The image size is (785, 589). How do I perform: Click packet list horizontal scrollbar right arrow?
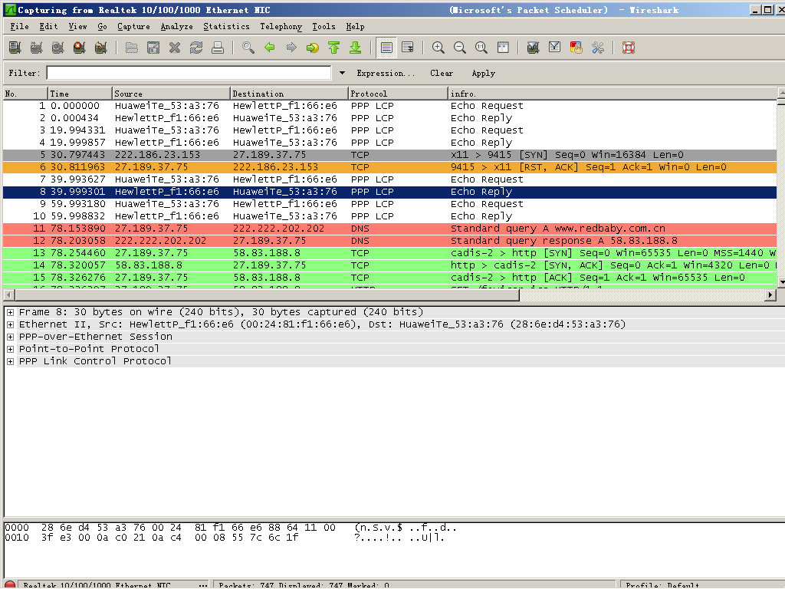click(x=771, y=295)
